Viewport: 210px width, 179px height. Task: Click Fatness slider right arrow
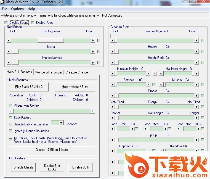[x=148, y=85]
